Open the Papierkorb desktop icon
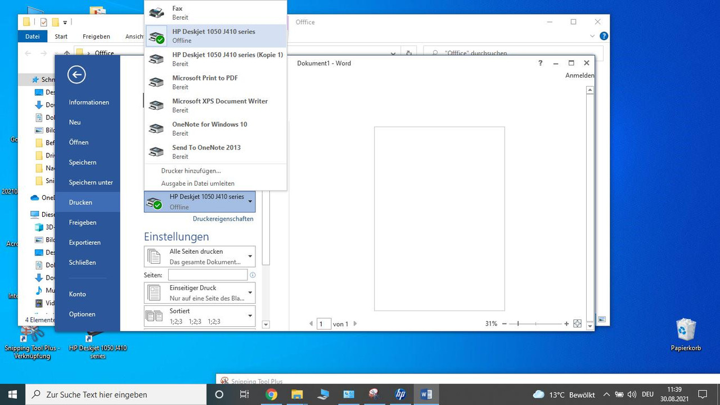This screenshot has height=405, width=720. click(686, 335)
